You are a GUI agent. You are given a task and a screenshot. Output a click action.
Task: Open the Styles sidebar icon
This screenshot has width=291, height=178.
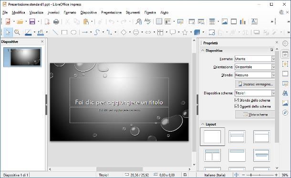(285, 93)
